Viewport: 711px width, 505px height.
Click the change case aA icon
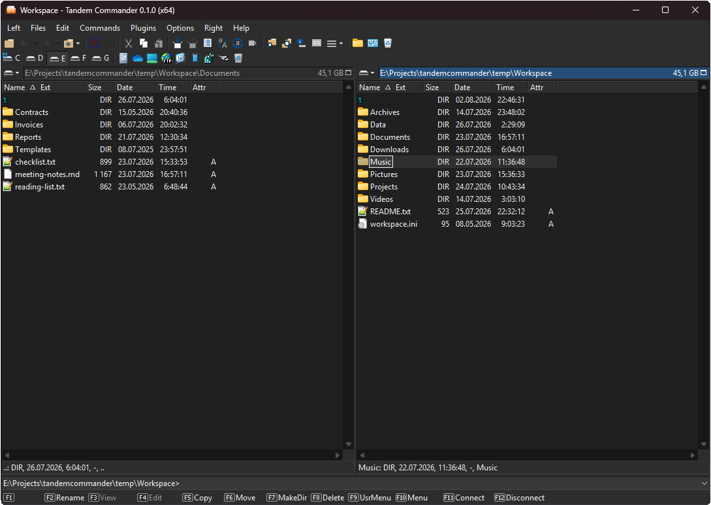click(222, 43)
